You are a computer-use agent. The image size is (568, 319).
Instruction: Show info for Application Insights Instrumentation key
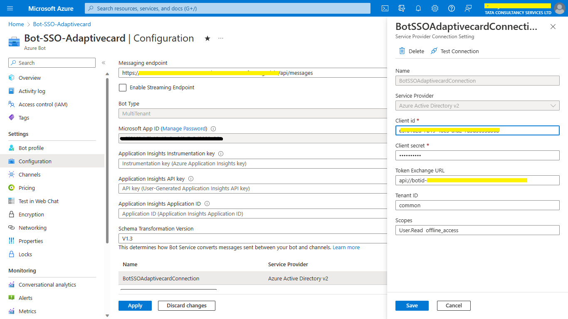click(x=221, y=154)
